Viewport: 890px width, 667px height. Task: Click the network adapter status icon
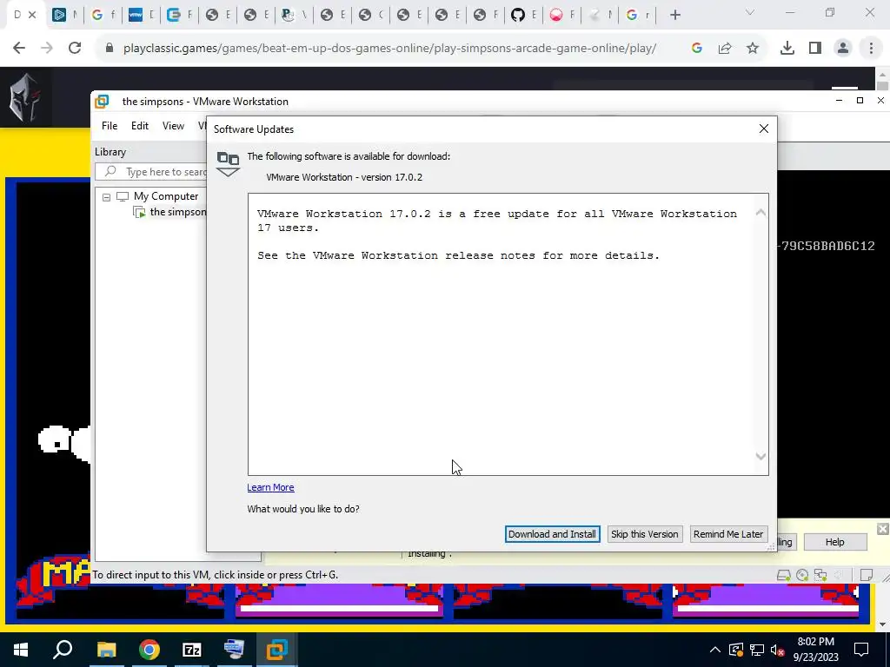(x=820, y=575)
